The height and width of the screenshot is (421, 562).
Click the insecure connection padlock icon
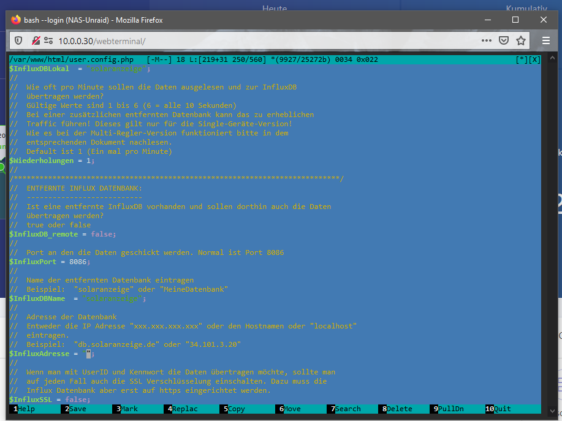click(36, 41)
